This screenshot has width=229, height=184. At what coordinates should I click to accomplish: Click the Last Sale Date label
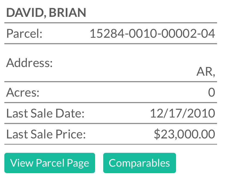point(45,113)
